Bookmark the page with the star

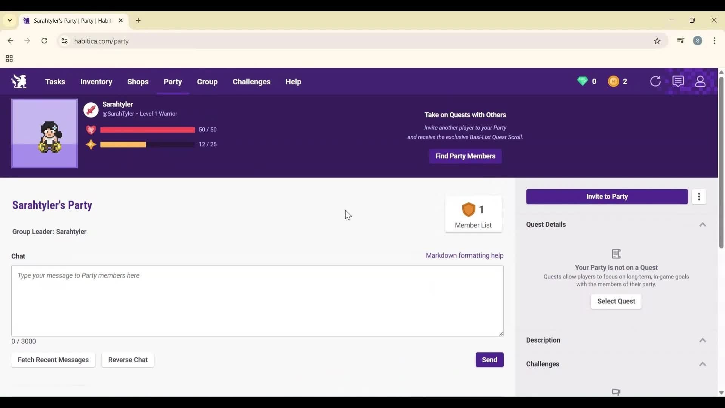click(657, 41)
